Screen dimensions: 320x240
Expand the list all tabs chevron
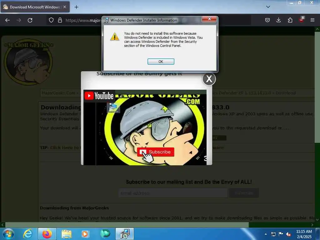click(x=268, y=7)
